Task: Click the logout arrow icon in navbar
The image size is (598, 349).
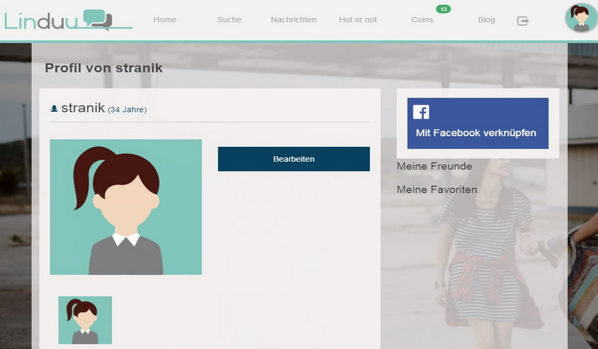Action: (523, 21)
